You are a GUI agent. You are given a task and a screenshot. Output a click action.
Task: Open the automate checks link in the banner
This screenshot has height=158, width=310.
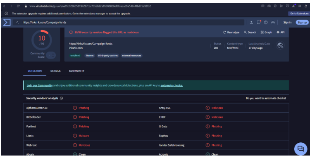point(172,86)
